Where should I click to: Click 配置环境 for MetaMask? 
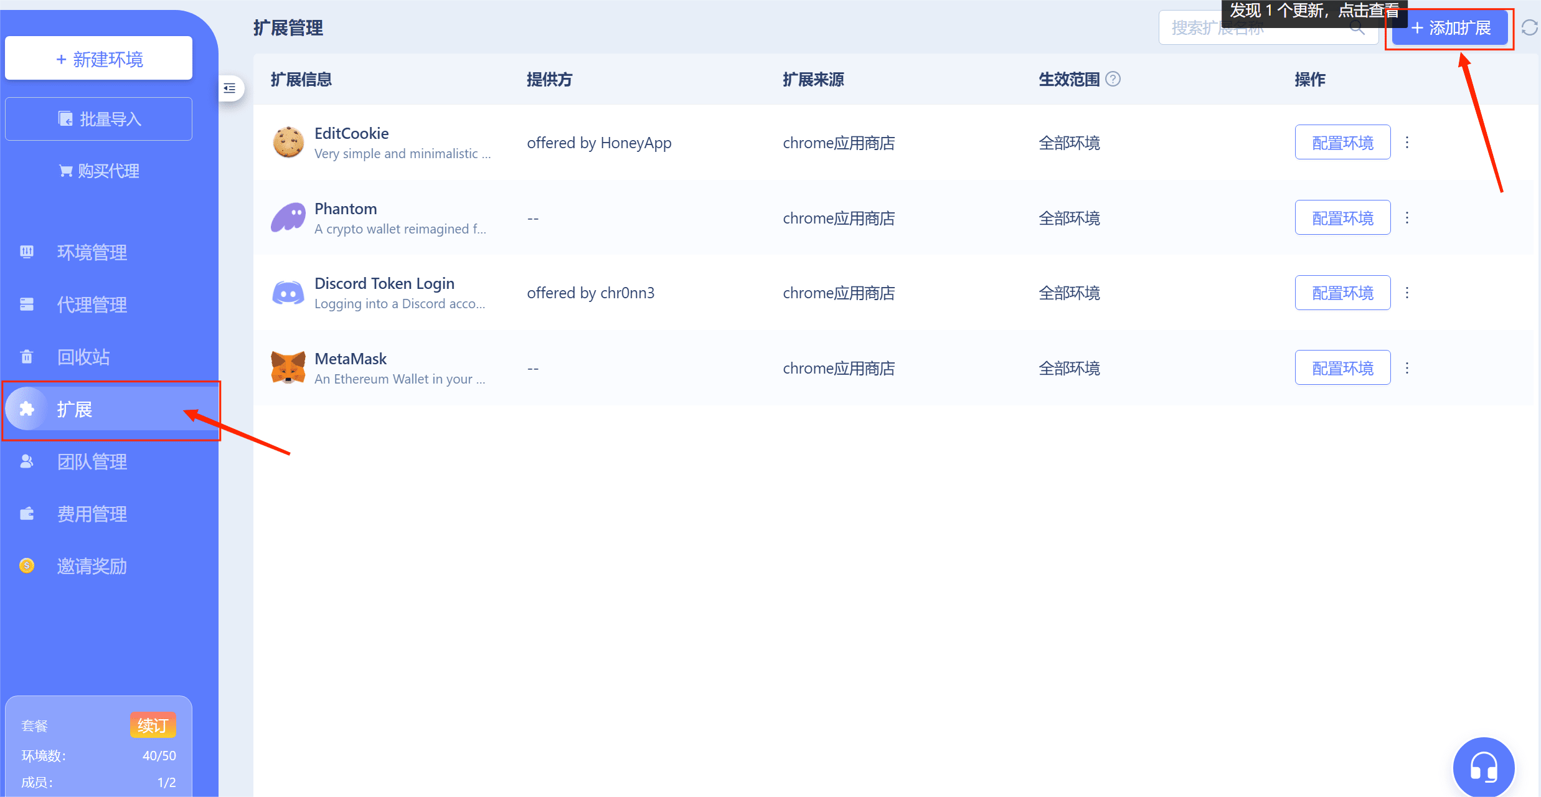tap(1342, 368)
